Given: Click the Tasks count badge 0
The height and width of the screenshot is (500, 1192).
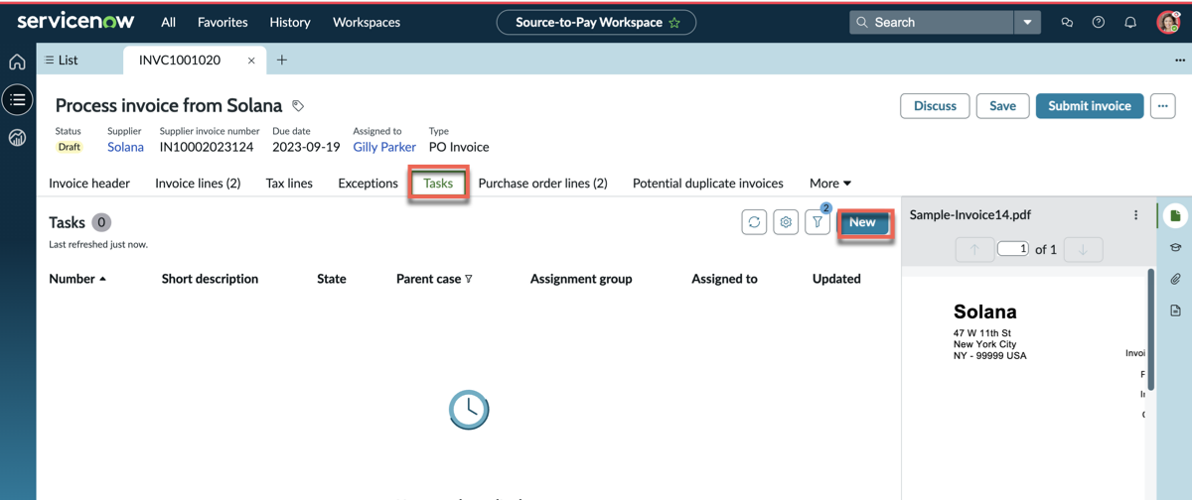Looking at the screenshot, I should tap(101, 222).
